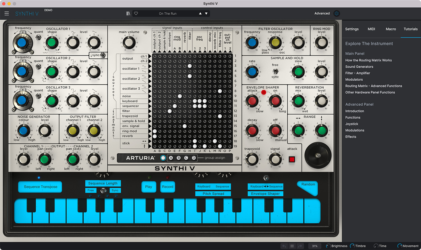Click Oscillator 1 green shape knob
This screenshot has width=421, height=250.
click(51, 43)
